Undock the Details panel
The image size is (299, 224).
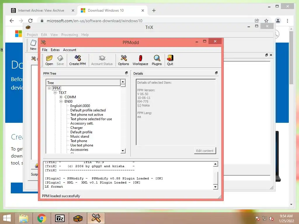(216, 73)
